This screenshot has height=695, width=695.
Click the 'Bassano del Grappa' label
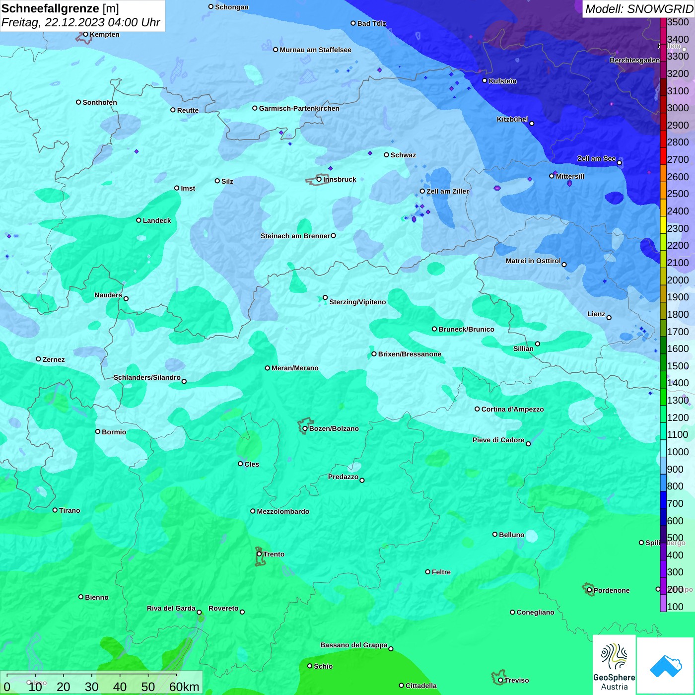[x=354, y=645]
